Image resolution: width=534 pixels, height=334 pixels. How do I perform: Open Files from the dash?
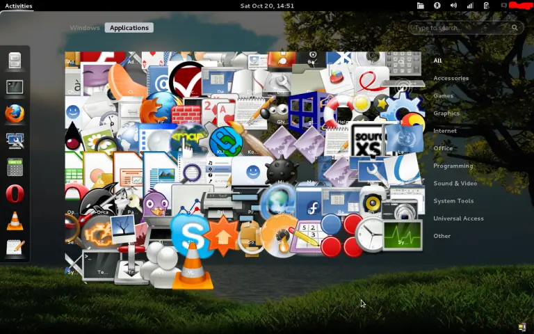(15, 61)
